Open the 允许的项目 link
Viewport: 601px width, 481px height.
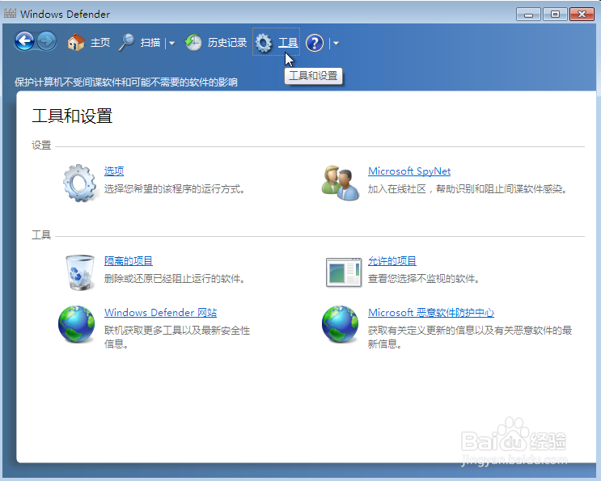(x=392, y=261)
